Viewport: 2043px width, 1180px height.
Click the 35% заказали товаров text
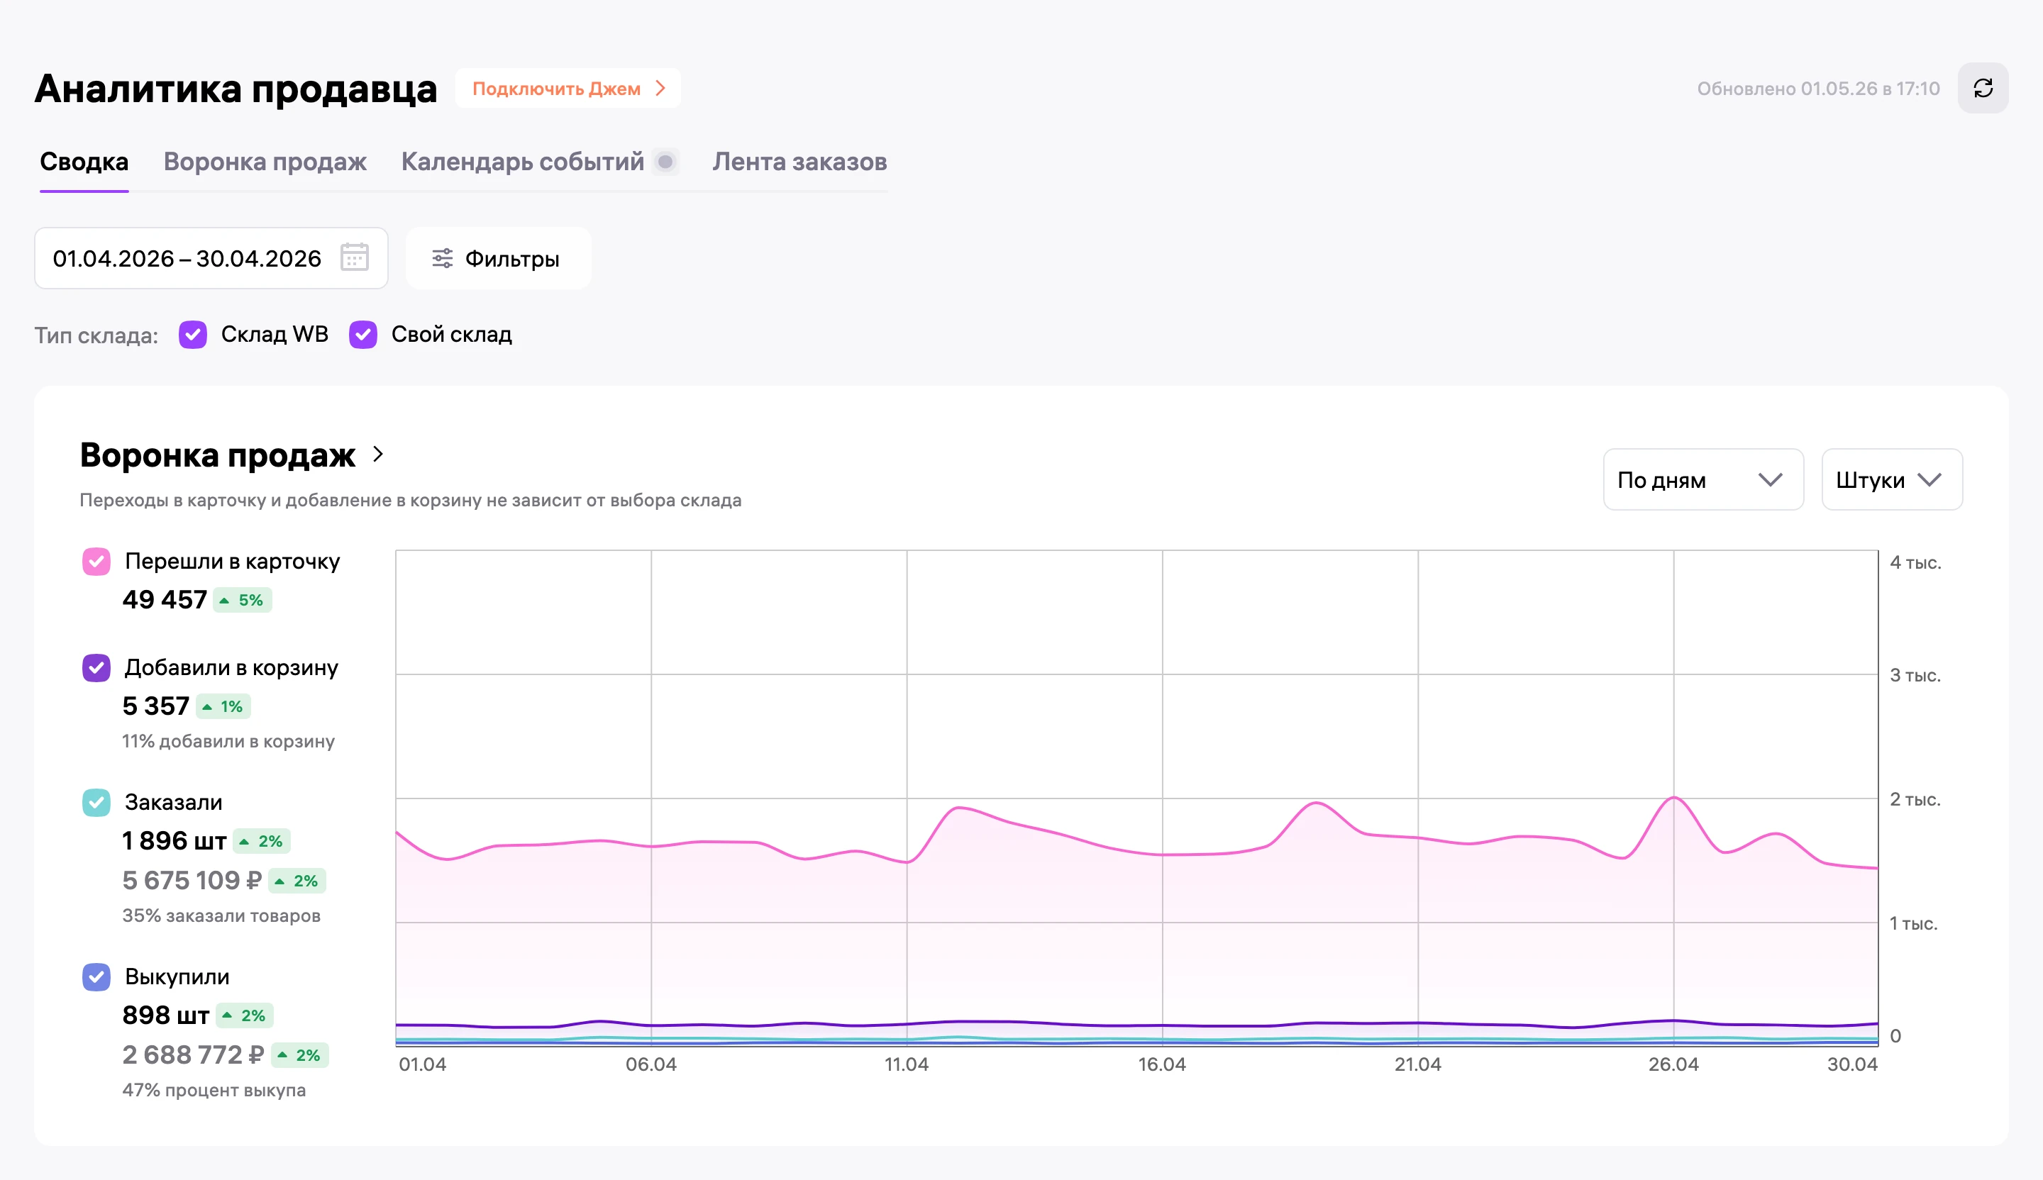tap(221, 915)
